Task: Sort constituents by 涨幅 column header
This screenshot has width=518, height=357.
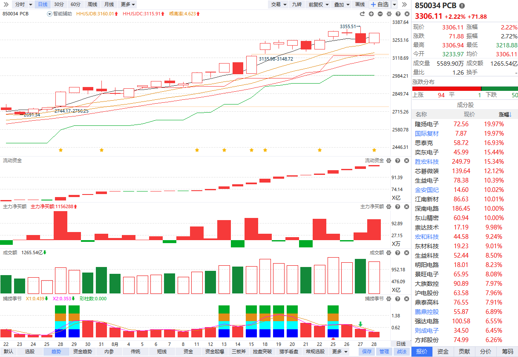Action: pos(505,114)
